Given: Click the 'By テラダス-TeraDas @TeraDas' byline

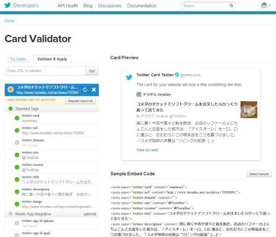Looking at the screenshot, I should click(x=161, y=116).
